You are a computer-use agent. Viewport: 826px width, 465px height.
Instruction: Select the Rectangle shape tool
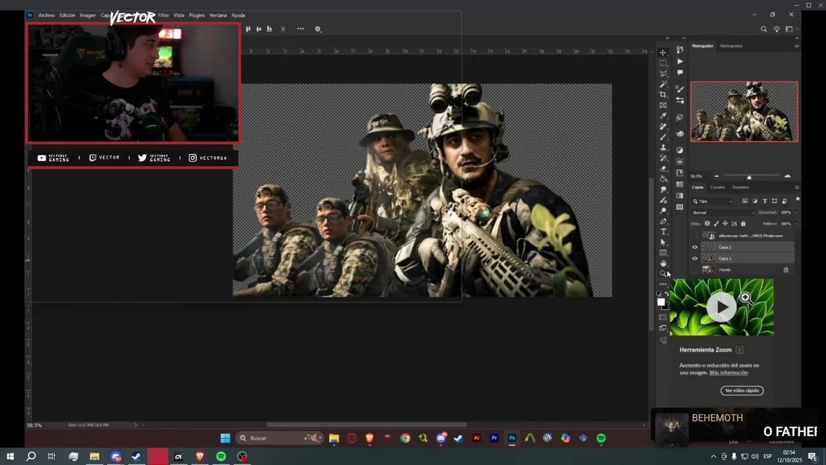[x=663, y=253]
